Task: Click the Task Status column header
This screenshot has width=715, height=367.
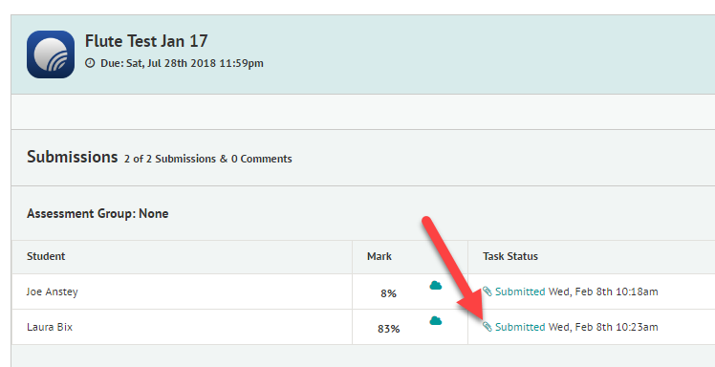Action: 510,256
